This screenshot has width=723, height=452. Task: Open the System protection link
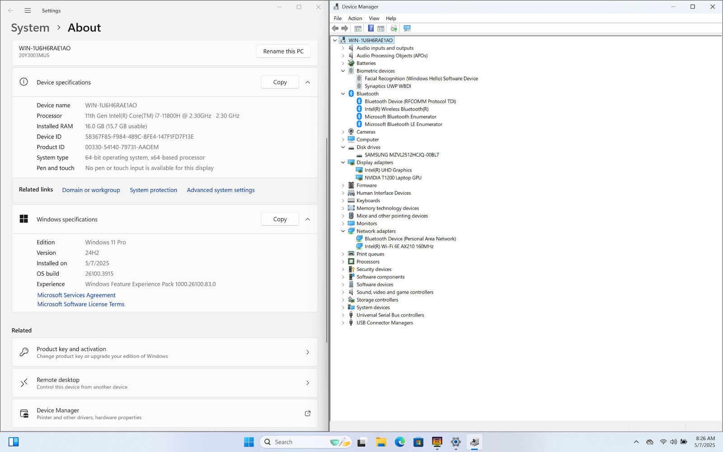[153, 190]
